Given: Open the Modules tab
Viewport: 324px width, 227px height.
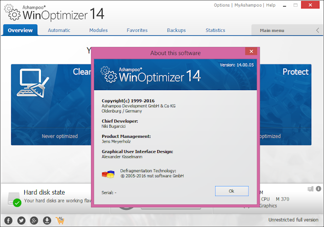Looking at the screenshot, I should click(x=98, y=30).
